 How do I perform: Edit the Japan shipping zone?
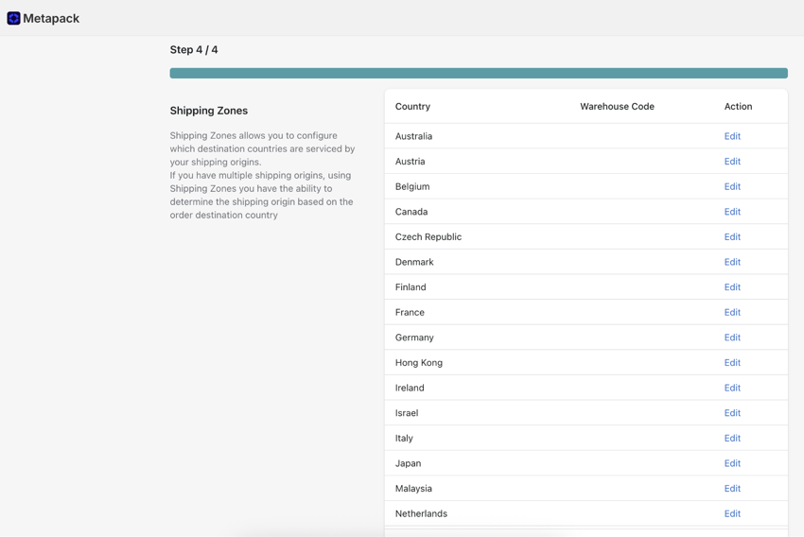[x=732, y=462]
